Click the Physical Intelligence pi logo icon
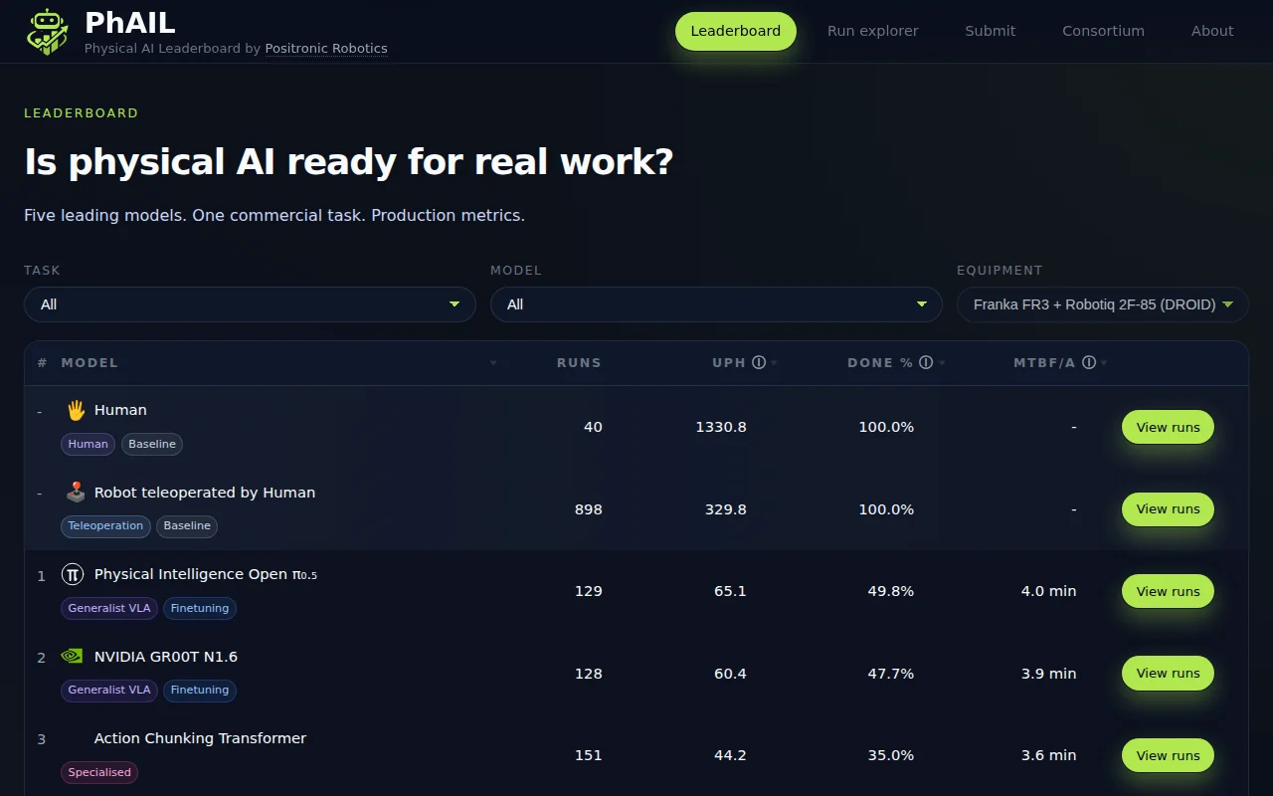 pos(73,574)
